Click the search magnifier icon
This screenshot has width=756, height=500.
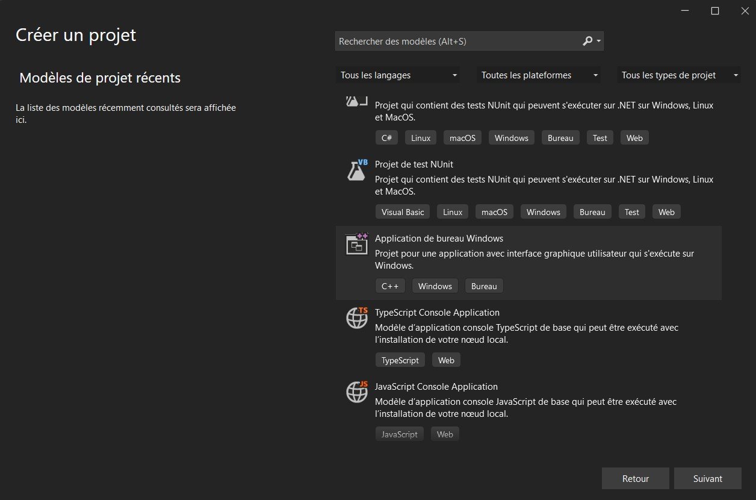click(587, 41)
